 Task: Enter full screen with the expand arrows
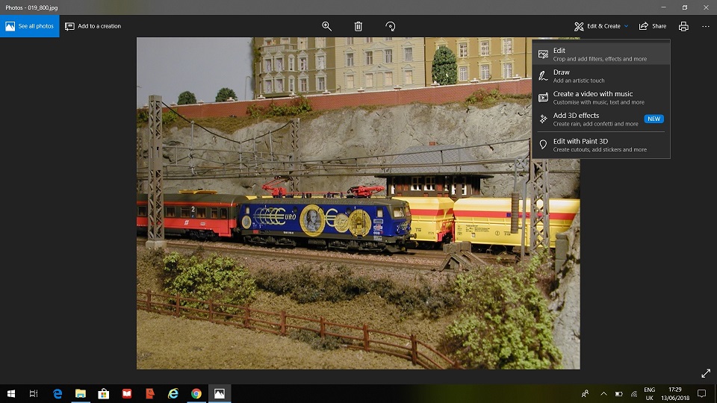pos(706,373)
